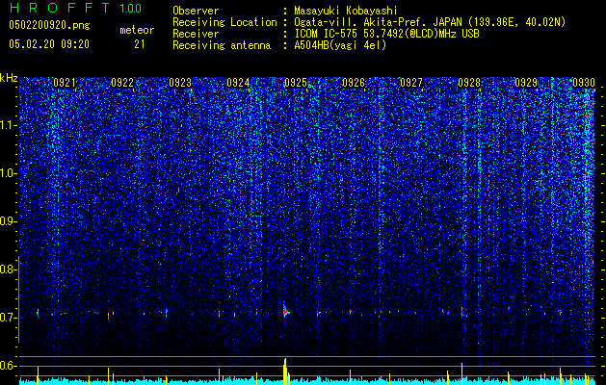Screen dimensions: 606x385
Task: Click the 0921 time marker
Action: point(65,83)
